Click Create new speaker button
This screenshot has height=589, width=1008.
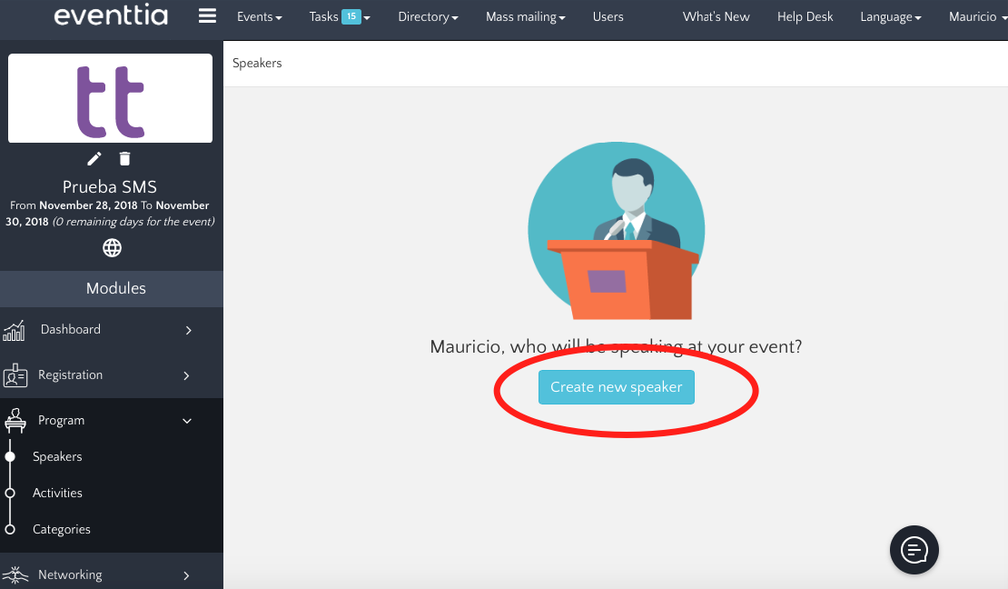pos(616,387)
